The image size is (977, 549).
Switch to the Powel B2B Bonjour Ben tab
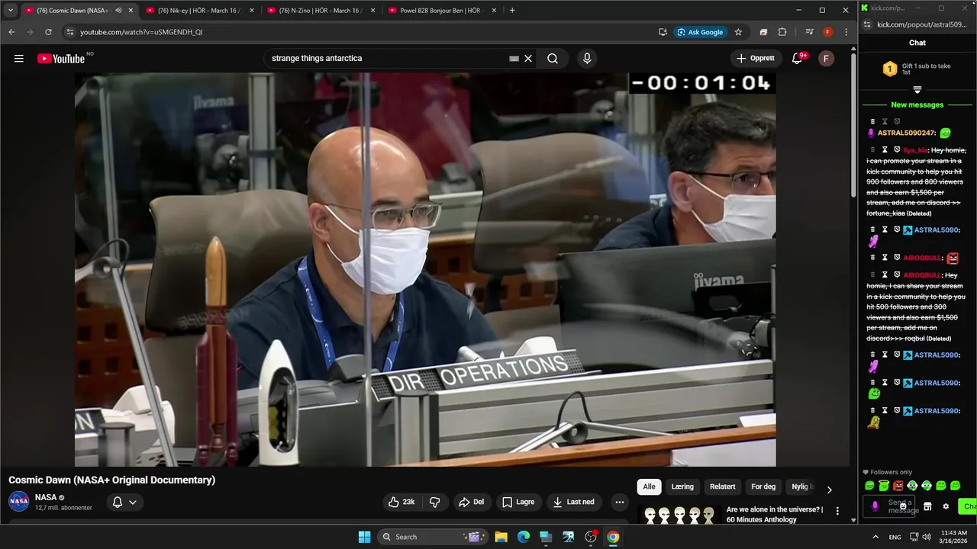[440, 11]
